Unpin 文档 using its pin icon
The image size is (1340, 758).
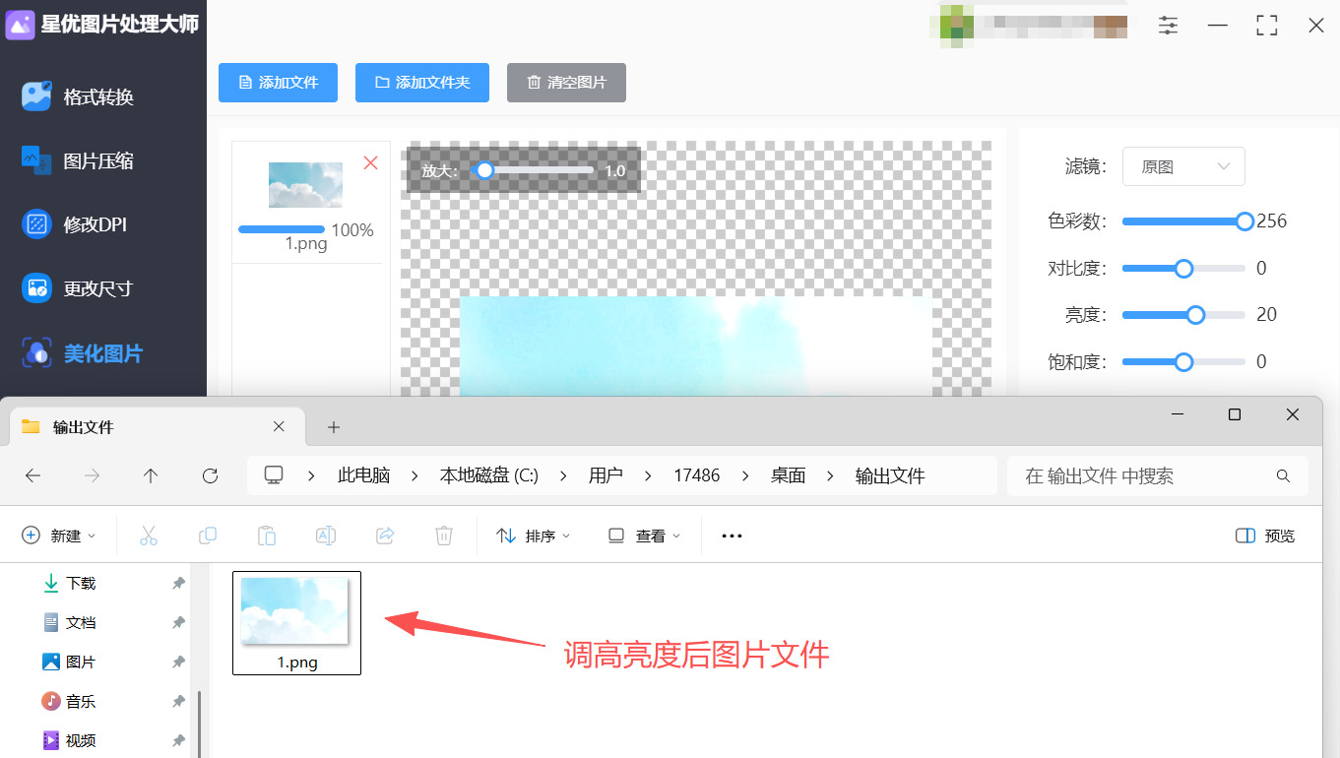[x=178, y=622]
